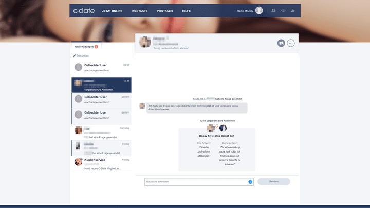This screenshot has width=370, height=208.
Task: Open the Jetzt Online menu
Action: tap(112, 11)
